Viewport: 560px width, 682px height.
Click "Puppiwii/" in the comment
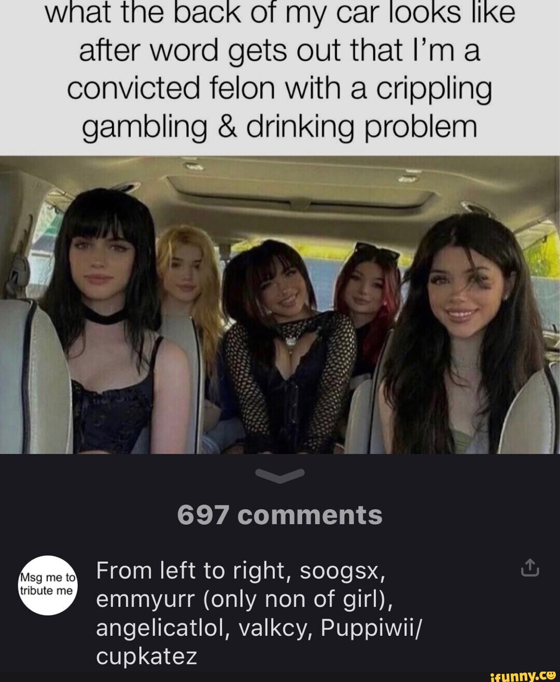[x=372, y=628]
